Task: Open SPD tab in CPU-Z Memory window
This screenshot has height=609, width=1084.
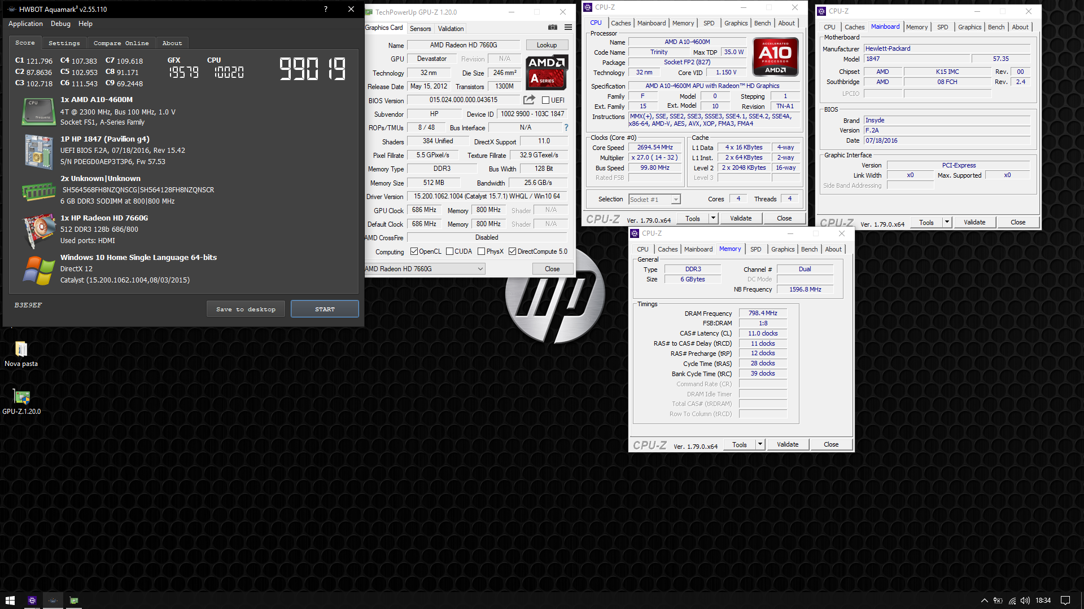Action: (755, 249)
